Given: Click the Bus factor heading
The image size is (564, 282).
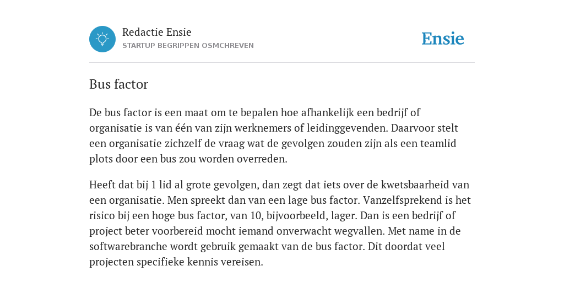Looking at the screenshot, I should click(x=119, y=84).
